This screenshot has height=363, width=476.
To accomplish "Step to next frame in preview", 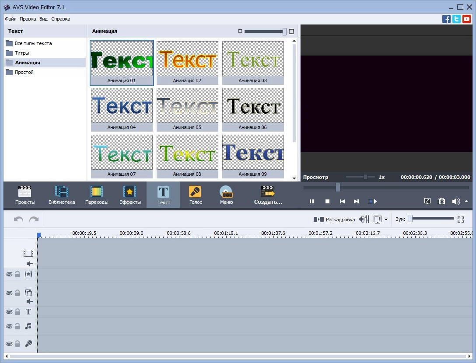I will pos(357,201).
